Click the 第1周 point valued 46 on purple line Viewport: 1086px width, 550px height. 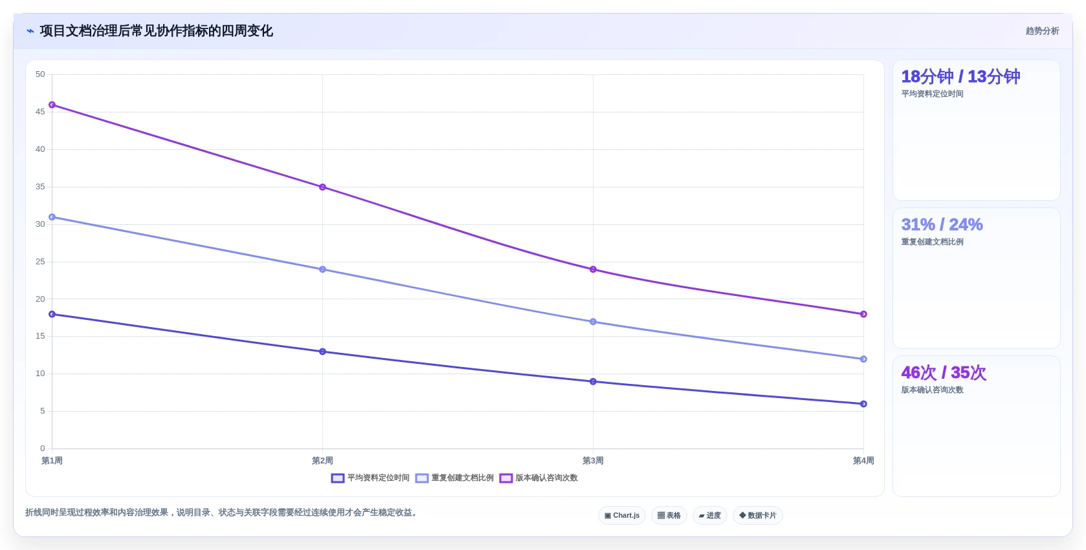tap(52, 105)
